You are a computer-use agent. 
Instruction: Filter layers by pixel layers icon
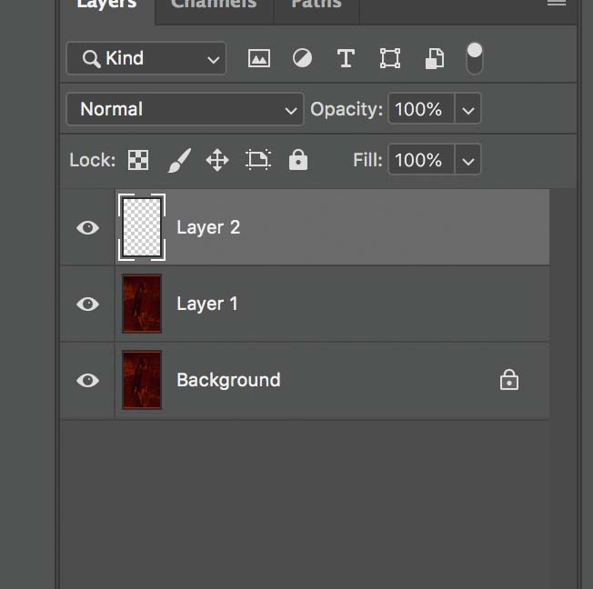[x=259, y=58]
